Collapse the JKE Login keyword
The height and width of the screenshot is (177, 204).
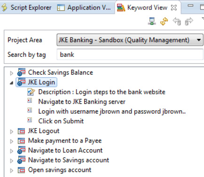[11, 83]
